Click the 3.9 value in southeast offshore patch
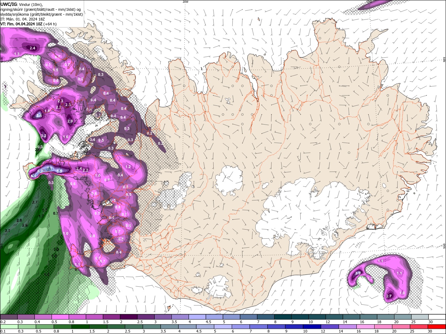This screenshot has height=334, width=446. 358,273
